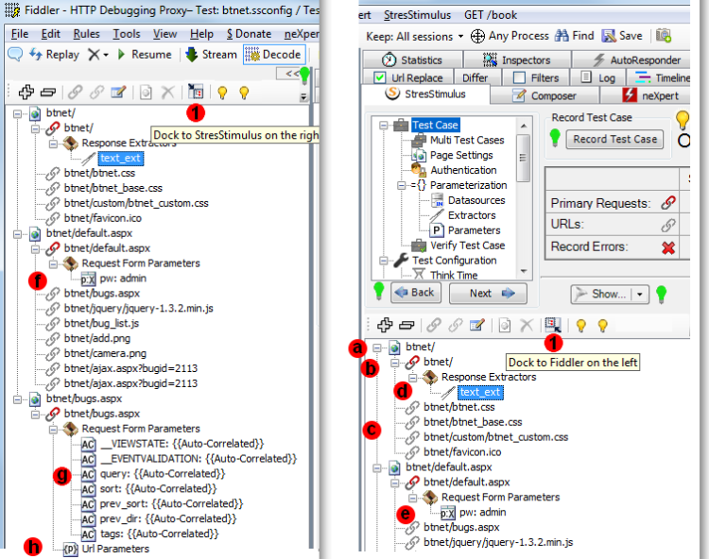The width and height of the screenshot is (709, 559).
Task: Click the Replay toolbar button in Fiddler
Action: (x=54, y=55)
